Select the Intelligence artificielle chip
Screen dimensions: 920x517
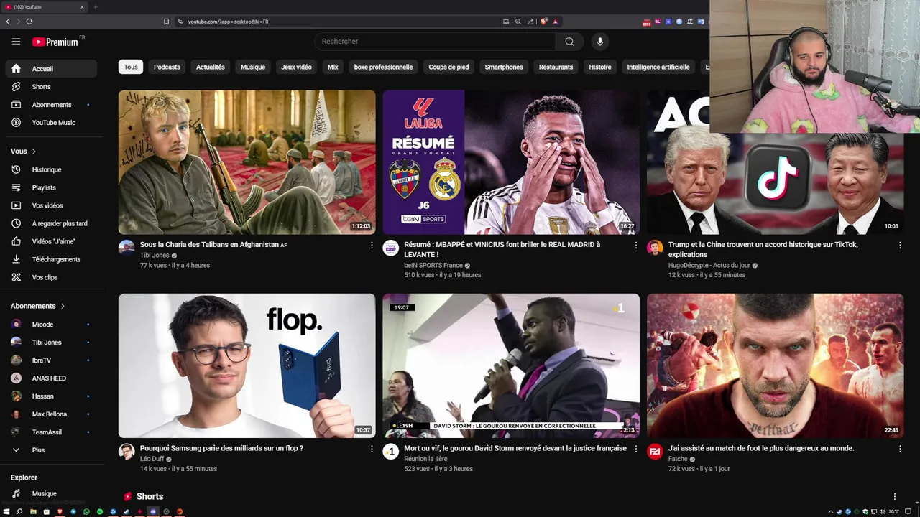pos(658,67)
